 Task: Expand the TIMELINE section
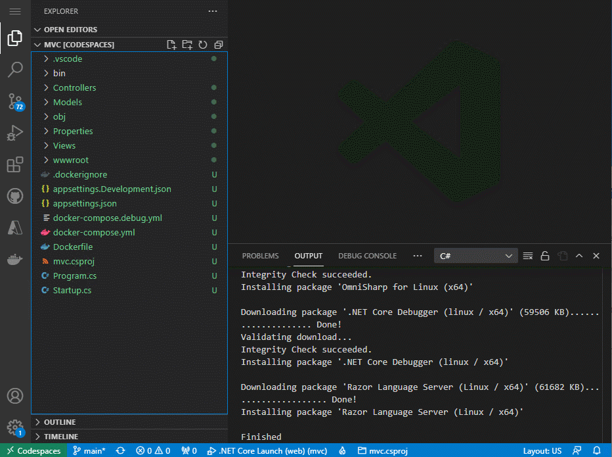(x=129, y=437)
